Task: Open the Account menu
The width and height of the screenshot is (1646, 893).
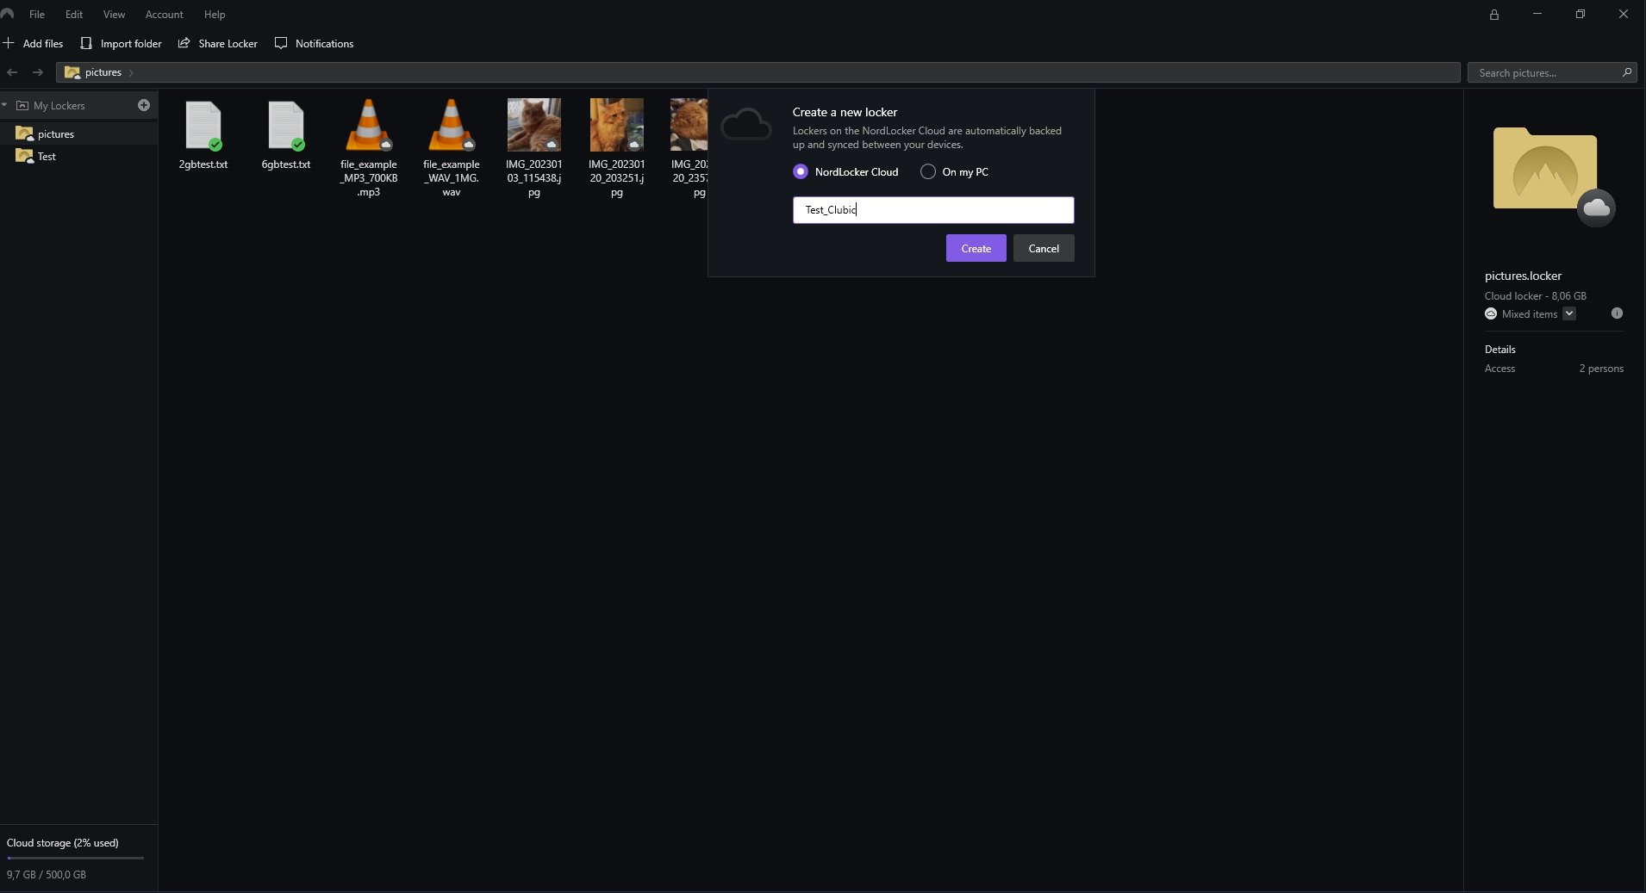Action: click(164, 15)
